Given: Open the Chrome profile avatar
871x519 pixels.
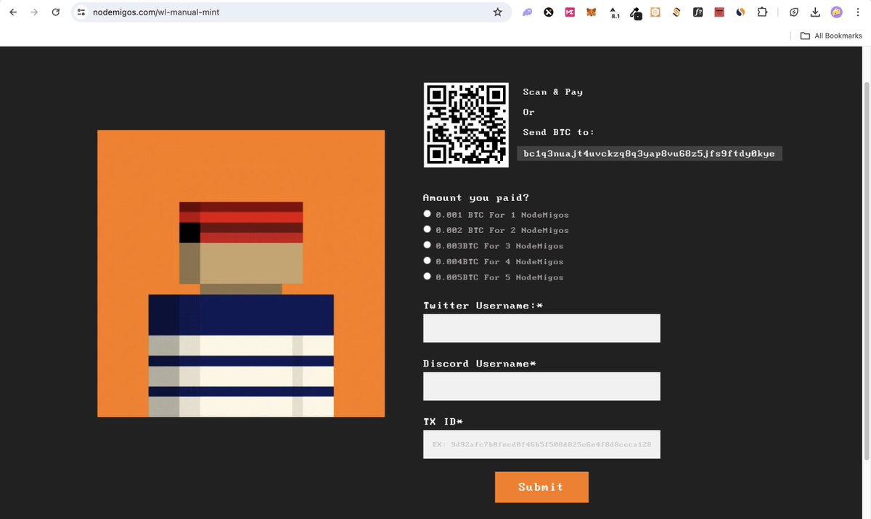Looking at the screenshot, I should (x=837, y=12).
